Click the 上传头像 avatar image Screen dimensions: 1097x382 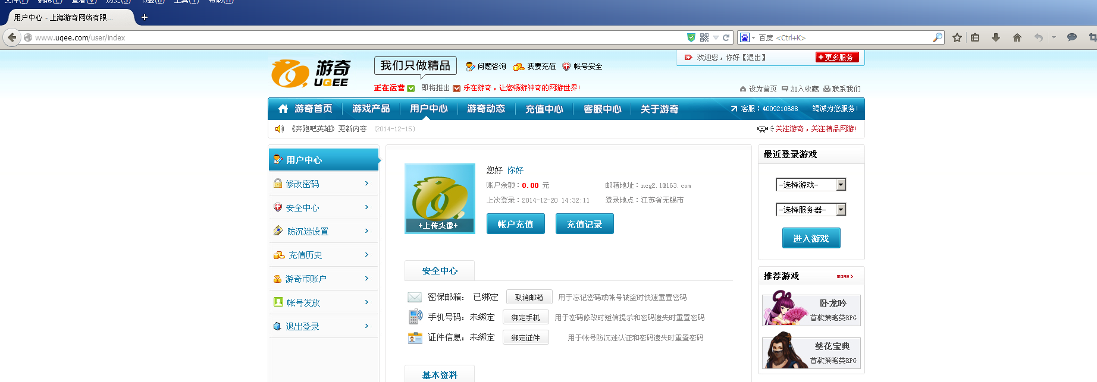pos(440,198)
